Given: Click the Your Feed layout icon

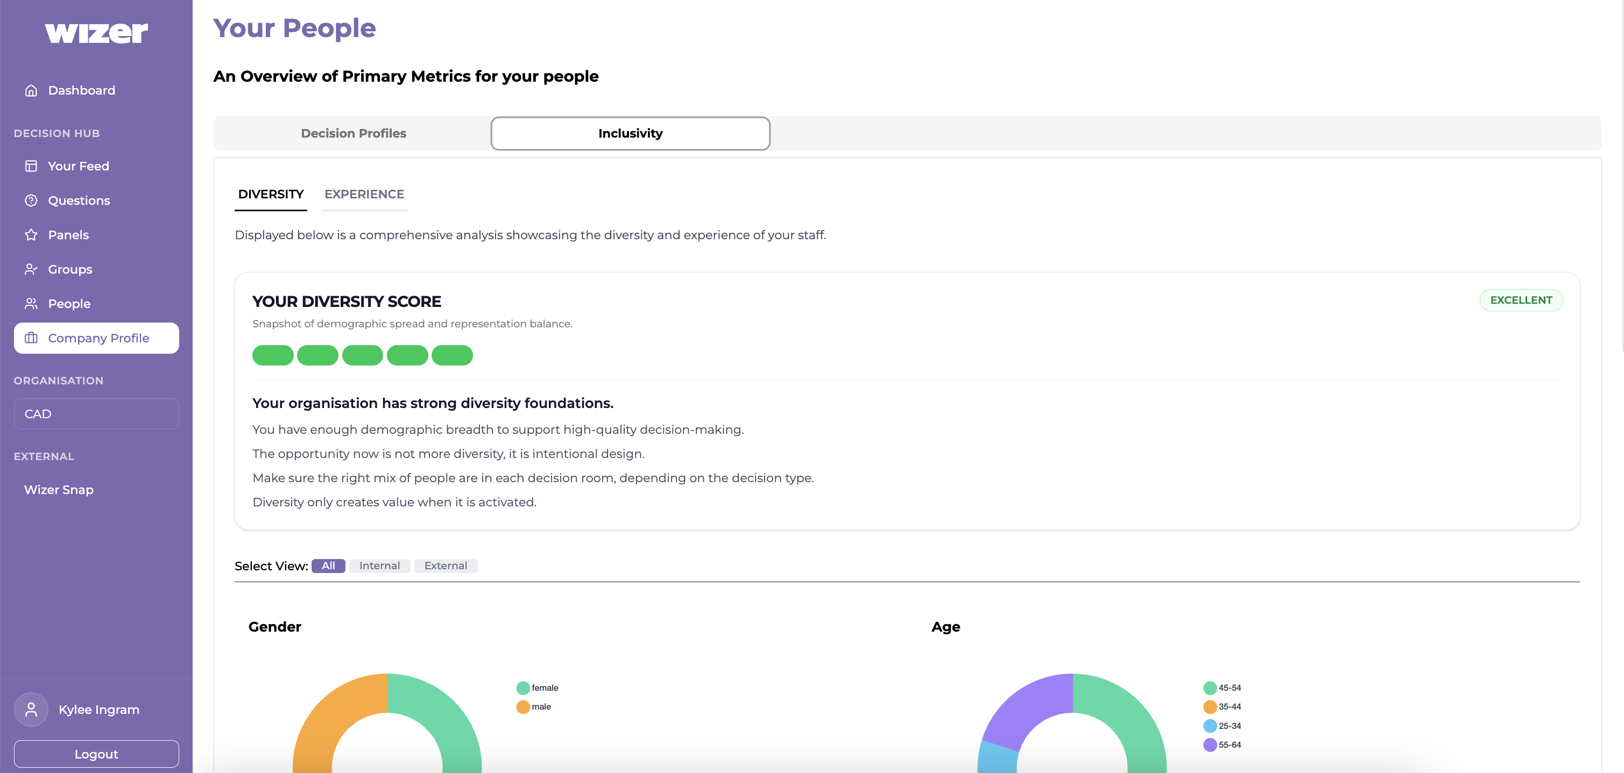Looking at the screenshot, I should coord(31,166).
